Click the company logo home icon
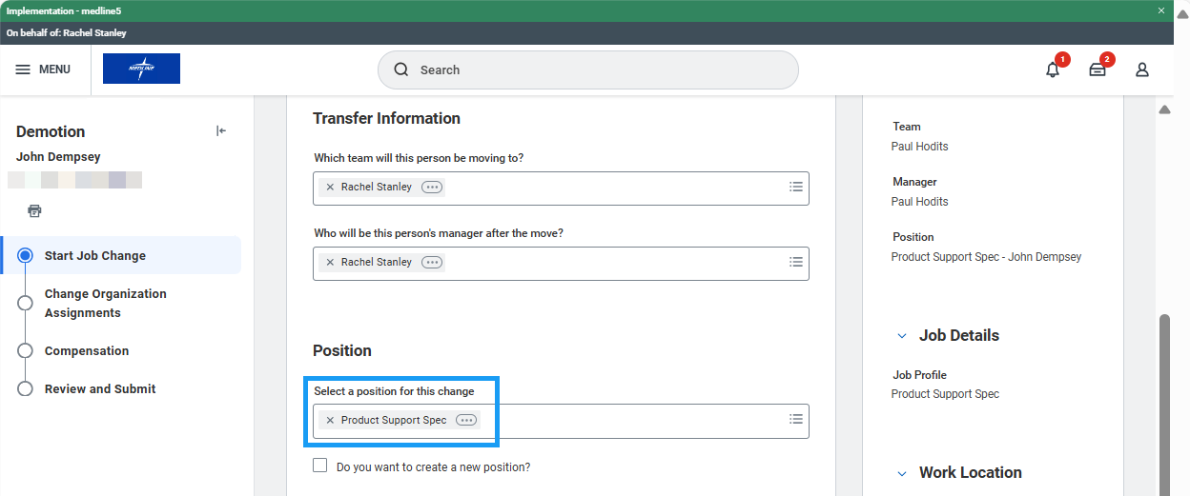This screenshot has width=1190, height=496. pyautogui.click(x=141, y=69)
